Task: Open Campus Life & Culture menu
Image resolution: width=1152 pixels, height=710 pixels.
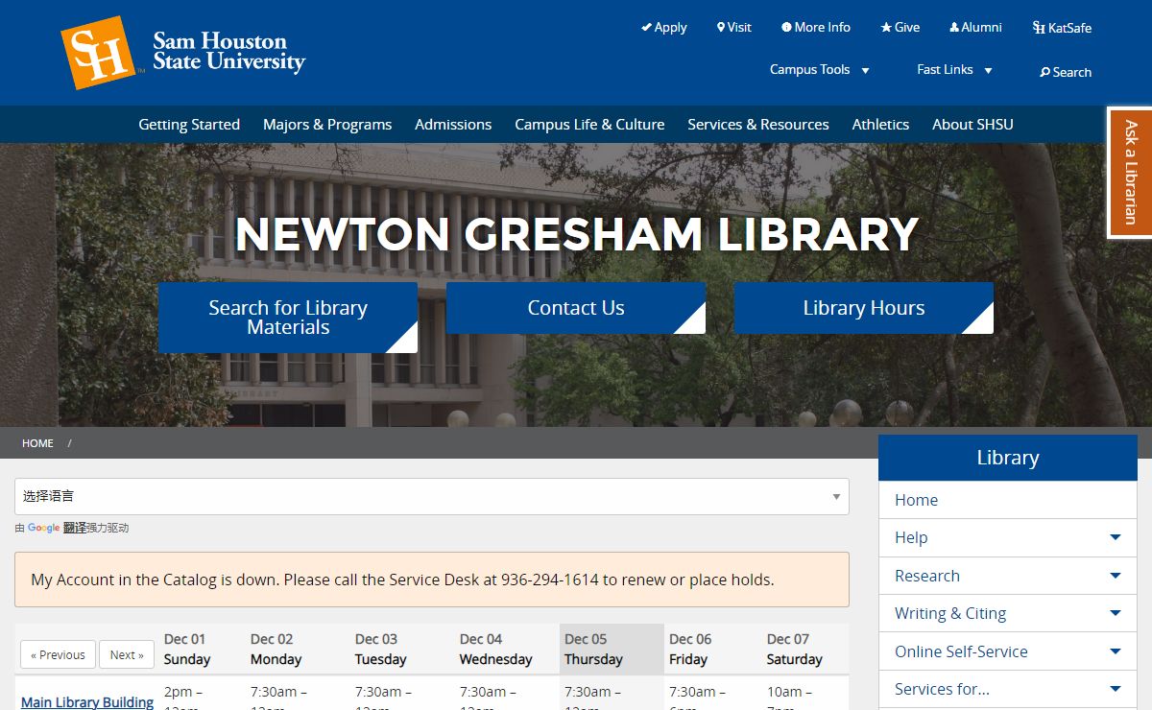Action: tap(589, 124)
